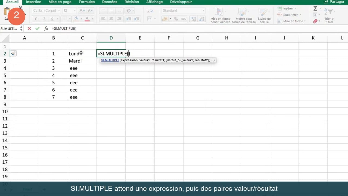Open the Name Box function list arrows
The image size is (348, 196).
point(21,29)
